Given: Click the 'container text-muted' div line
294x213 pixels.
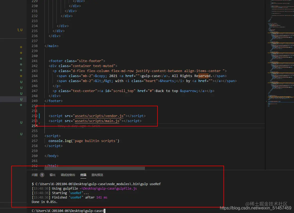Looking at the screenshot, I should click(83, 66).
